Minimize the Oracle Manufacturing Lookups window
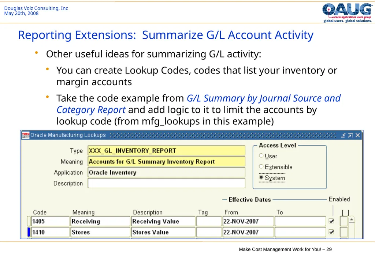This screenshot has width=375, height=259. pyautogui.click(x=343, y=135)
